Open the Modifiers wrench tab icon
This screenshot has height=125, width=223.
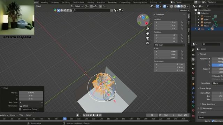193,89
